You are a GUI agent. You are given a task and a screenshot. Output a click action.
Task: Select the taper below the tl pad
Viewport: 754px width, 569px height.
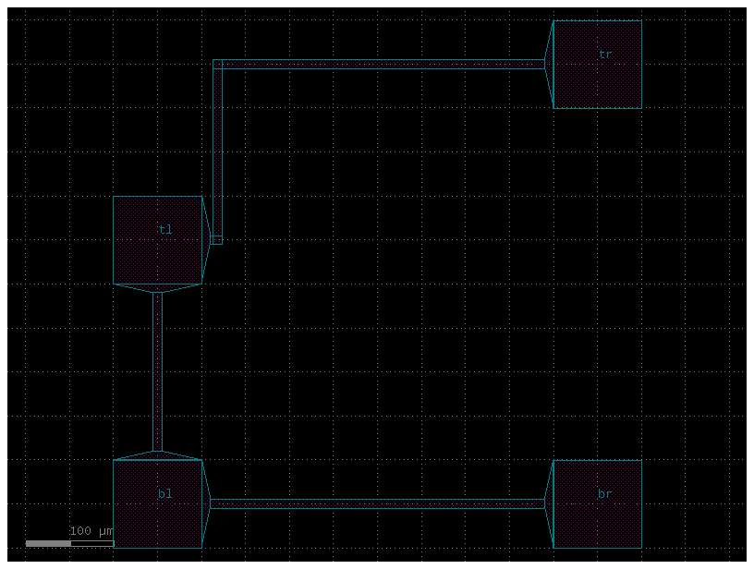point(157,288)
